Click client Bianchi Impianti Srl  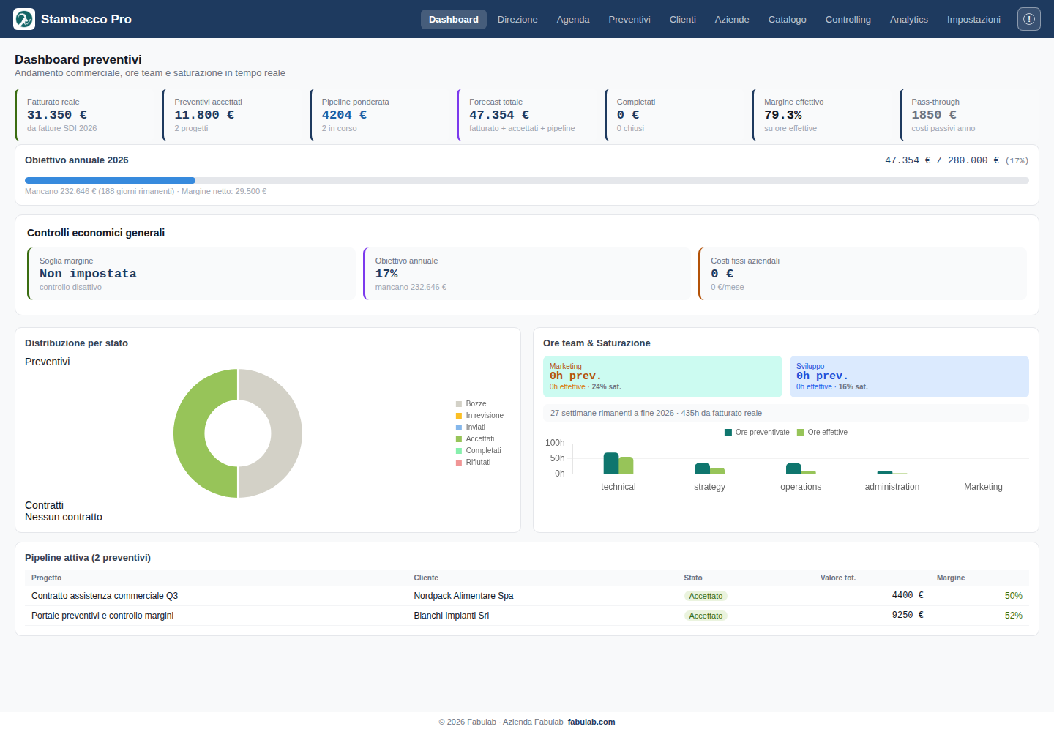pos(452,616)
